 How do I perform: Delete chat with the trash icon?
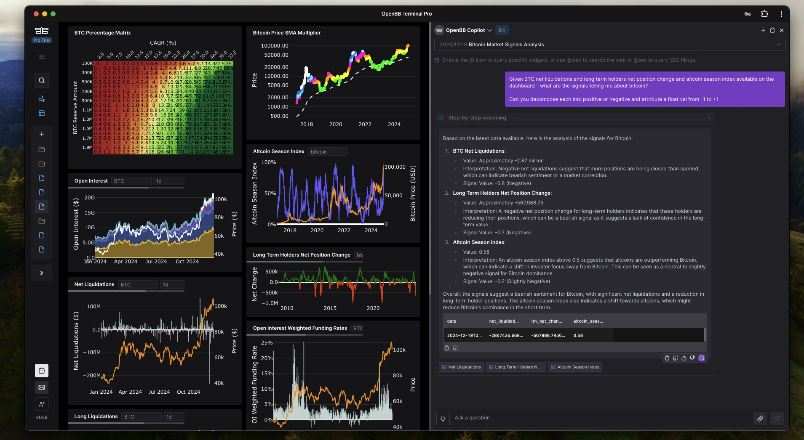(x=772, y=30)
